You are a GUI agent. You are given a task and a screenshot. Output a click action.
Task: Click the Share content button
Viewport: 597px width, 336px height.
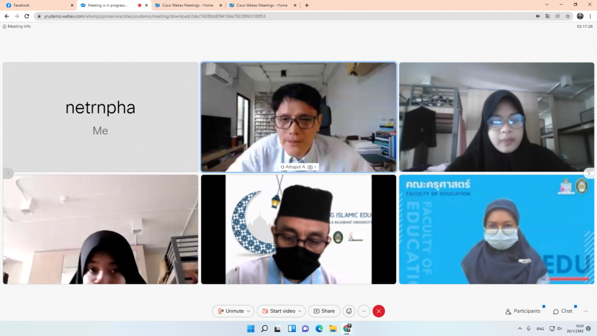(324, 311)
